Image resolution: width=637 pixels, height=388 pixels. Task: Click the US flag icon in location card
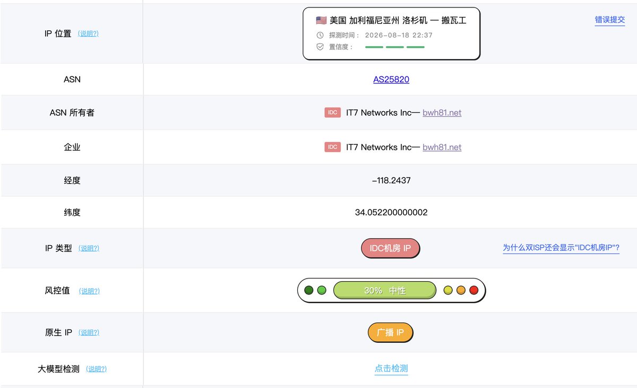(x=321, y=20)
